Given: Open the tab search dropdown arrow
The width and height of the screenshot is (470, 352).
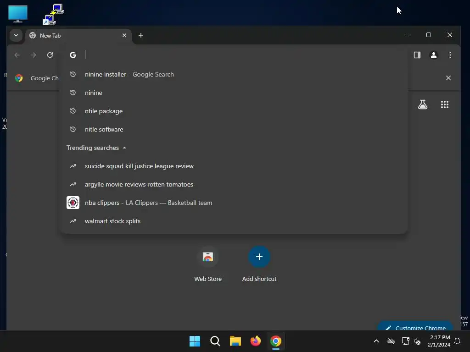Looking at the screenshot, I should pos(16,35).
